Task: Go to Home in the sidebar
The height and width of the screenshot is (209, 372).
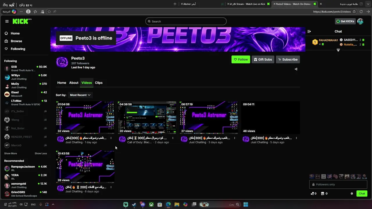Action: [12, 33]
